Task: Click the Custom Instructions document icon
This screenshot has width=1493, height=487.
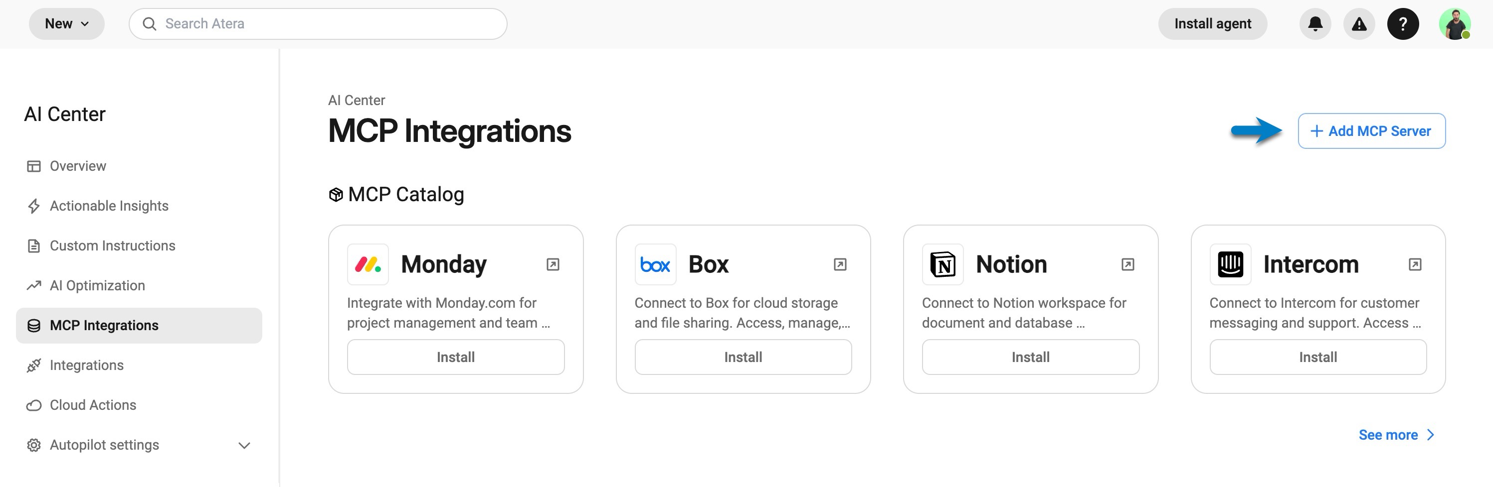Action: coord(33,246)
